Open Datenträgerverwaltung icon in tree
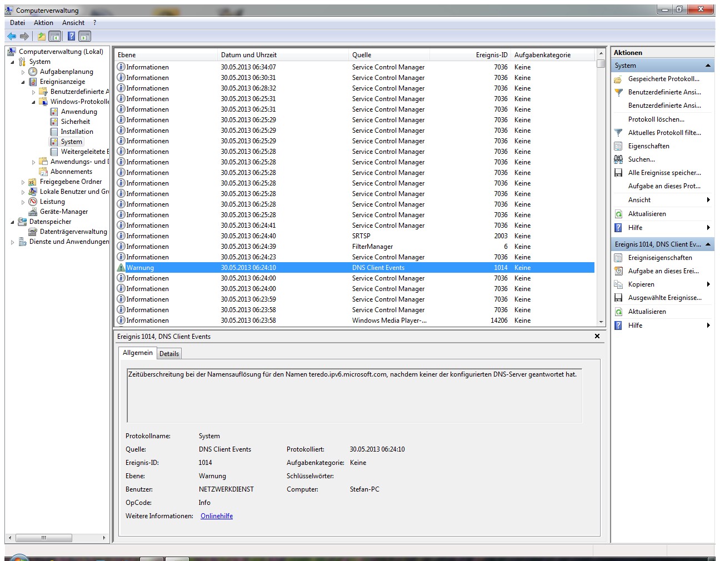 pyautogui.click(x=33, y=232)
